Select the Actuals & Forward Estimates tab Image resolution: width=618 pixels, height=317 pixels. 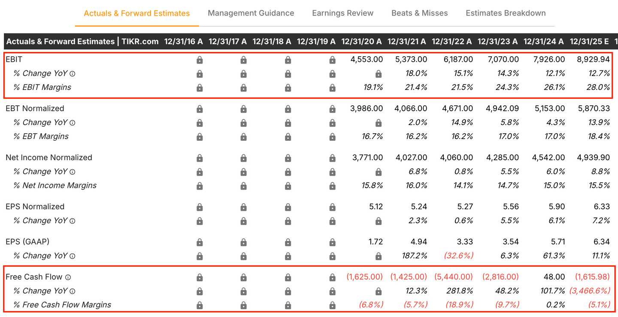136,13
